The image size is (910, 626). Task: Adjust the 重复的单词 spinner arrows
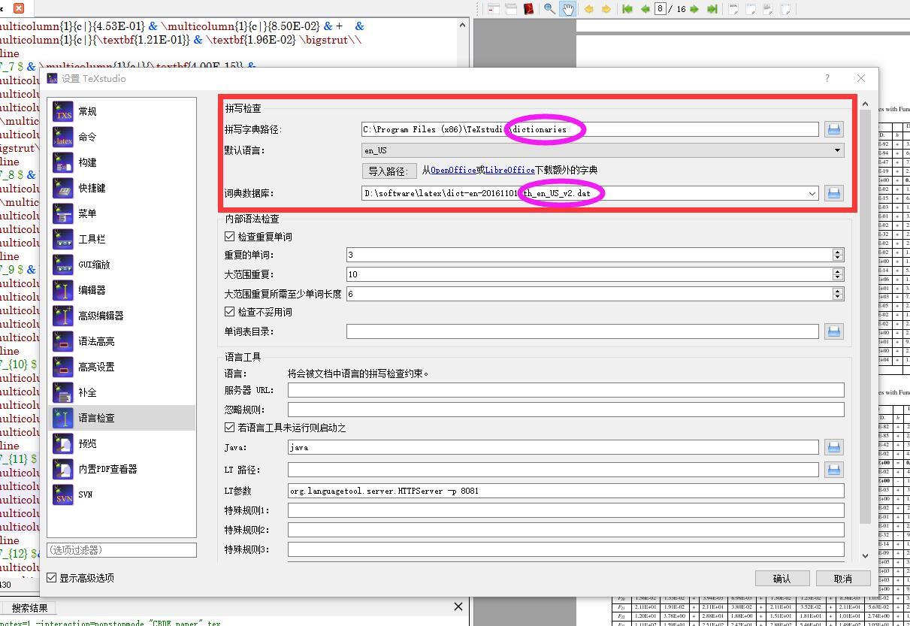tap(839, 256)
